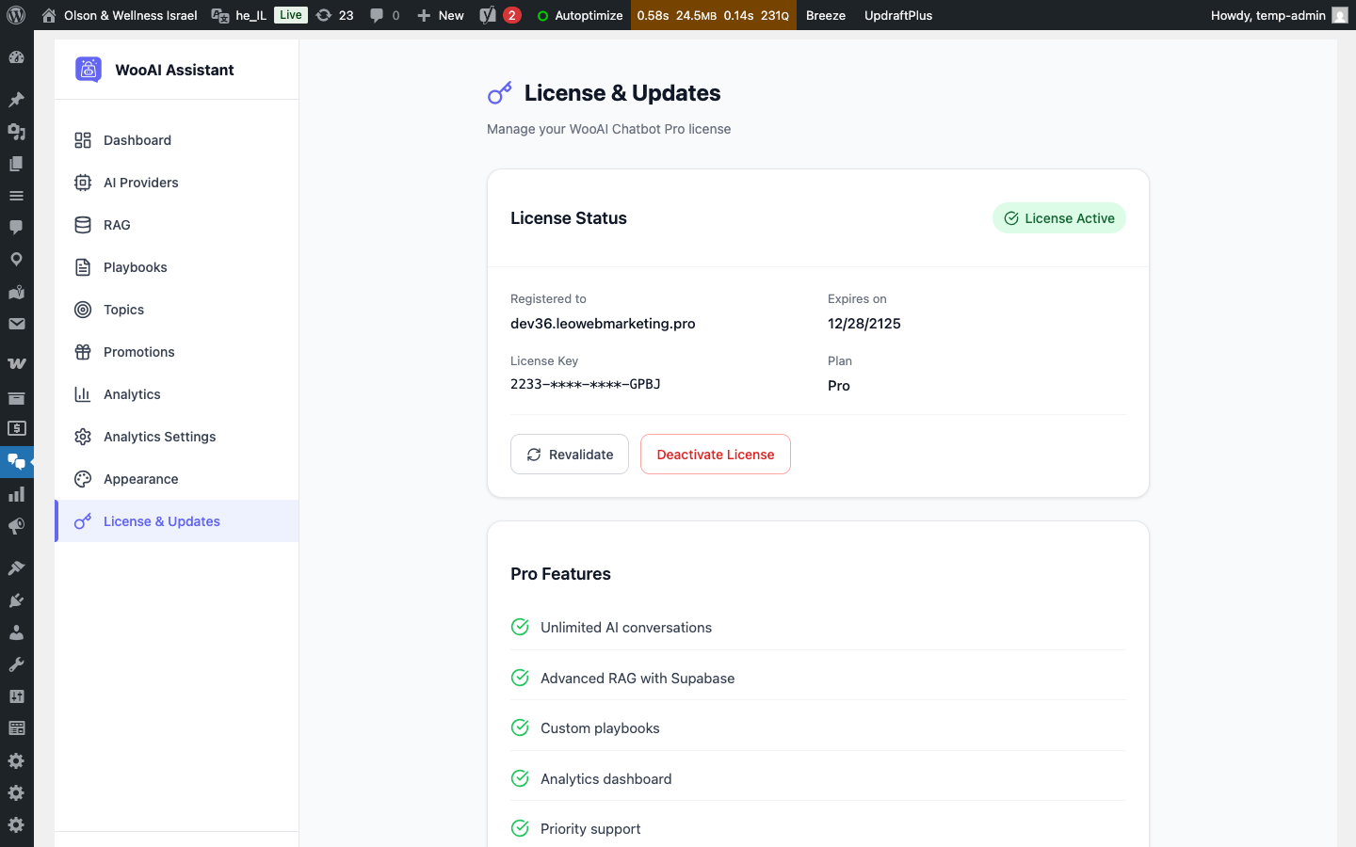The width and height of the screenshot is (1356, 847).
Task: Click the checkmark beside Unlimited AI conversations
Action: tap(520, 627)
